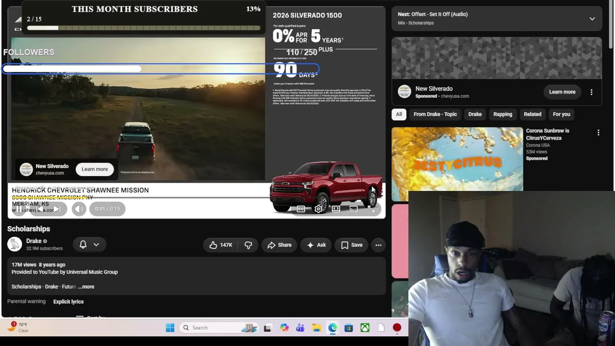Screen dimensions: 615x346
Task: Expand description with ...more
Action: pos(86,287)
